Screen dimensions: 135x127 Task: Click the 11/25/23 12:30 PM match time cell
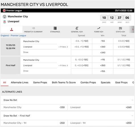click(11, 47)
